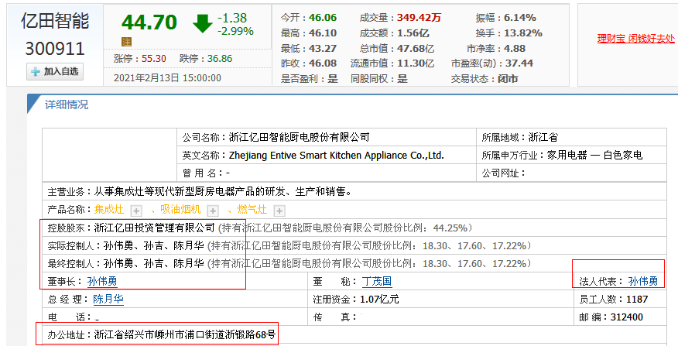Open general manager 陈月华 link
Viewport: 678px width, 346px height.
point(108,300)
